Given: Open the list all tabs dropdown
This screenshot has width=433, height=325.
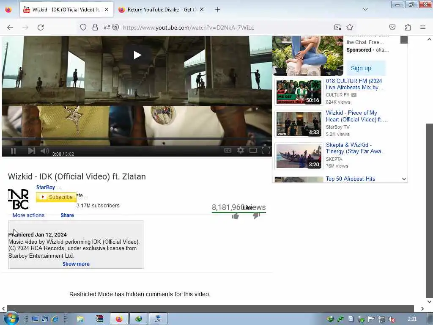Looking at the screenshot, I should pos(365,9).
